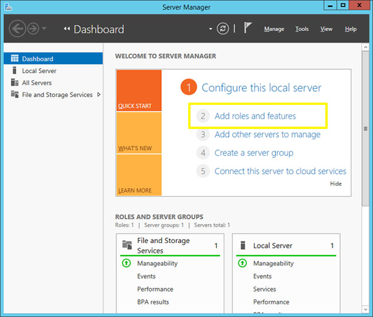Open the View menu
373x317 pixels.
tap(326, 29)
